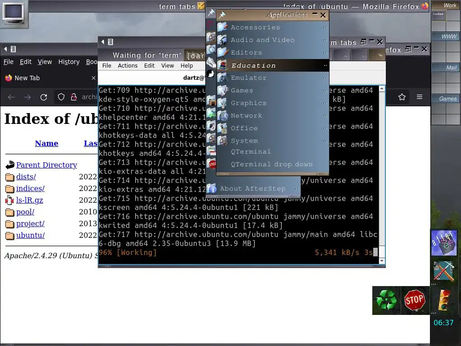Open File menu in QTerminal
This screenshot has width=461, height=346.
point(107,66)
